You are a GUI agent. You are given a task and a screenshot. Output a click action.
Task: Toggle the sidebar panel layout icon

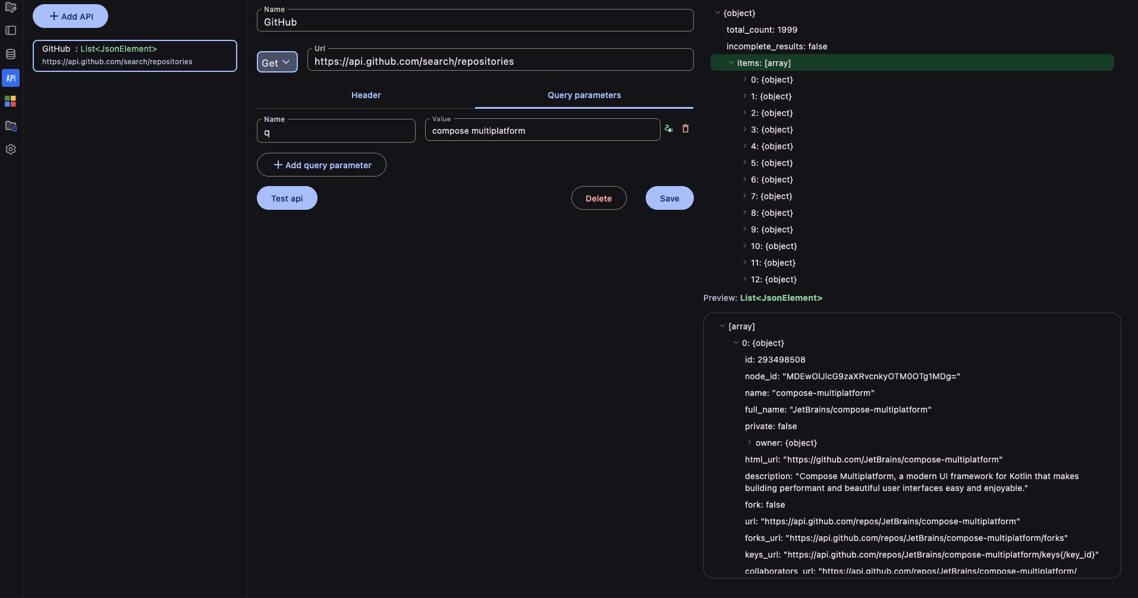(11, 30)
